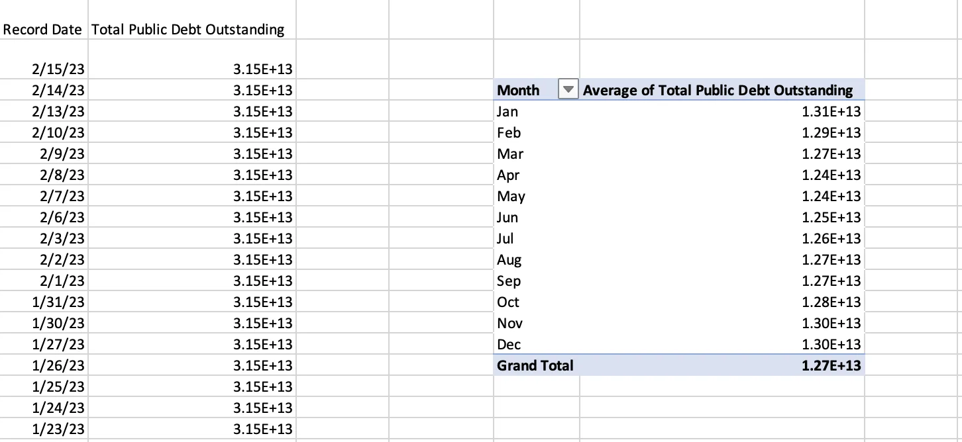Click the Average of Total Public Debt header
This screenshot has width=962, height=442.
(718, 89)
